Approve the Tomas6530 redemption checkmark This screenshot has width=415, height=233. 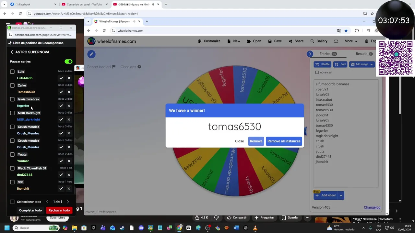[61, 92]
